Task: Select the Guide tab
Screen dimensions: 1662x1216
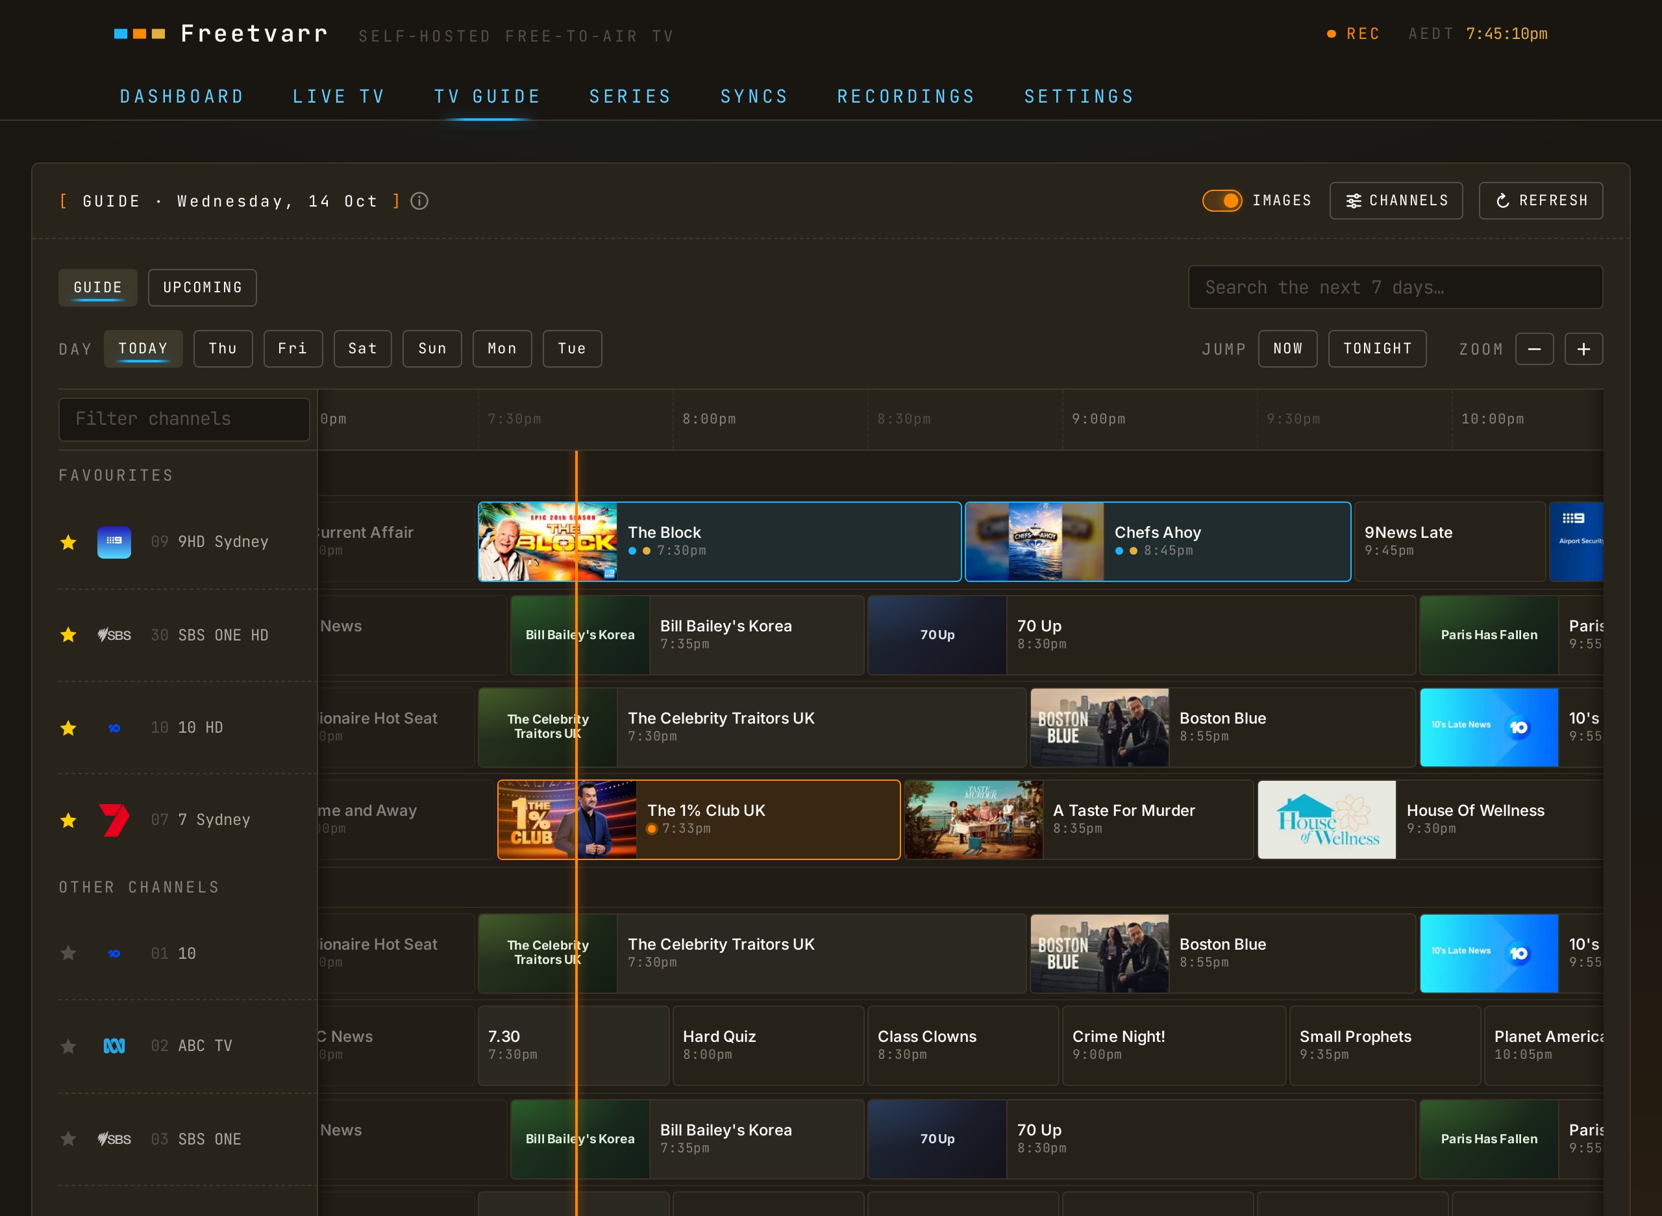Action: pos(98,288)
